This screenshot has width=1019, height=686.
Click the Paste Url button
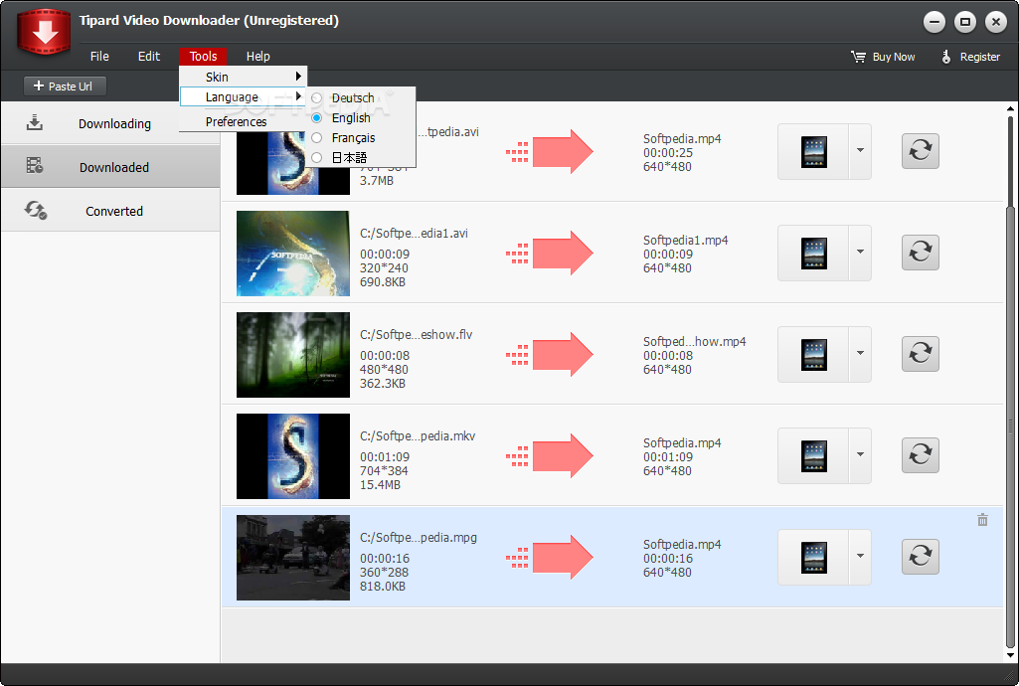65,86
